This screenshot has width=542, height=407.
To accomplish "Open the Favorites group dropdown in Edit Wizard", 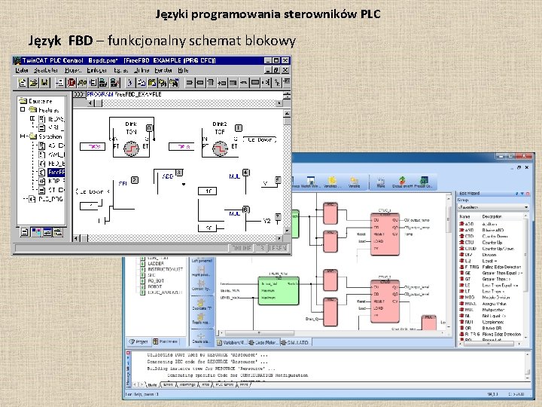I will [493, 207].
